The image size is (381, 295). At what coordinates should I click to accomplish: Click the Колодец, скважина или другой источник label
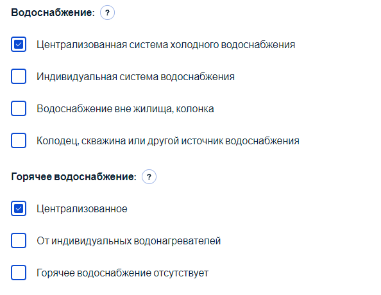168,141
